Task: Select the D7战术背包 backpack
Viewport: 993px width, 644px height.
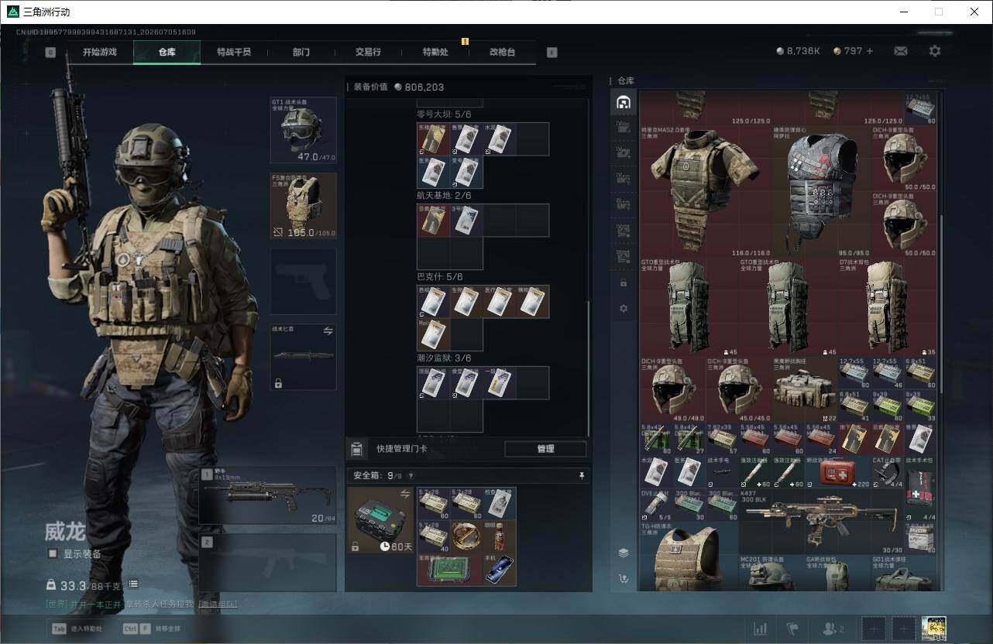Action: pos(887,307)
